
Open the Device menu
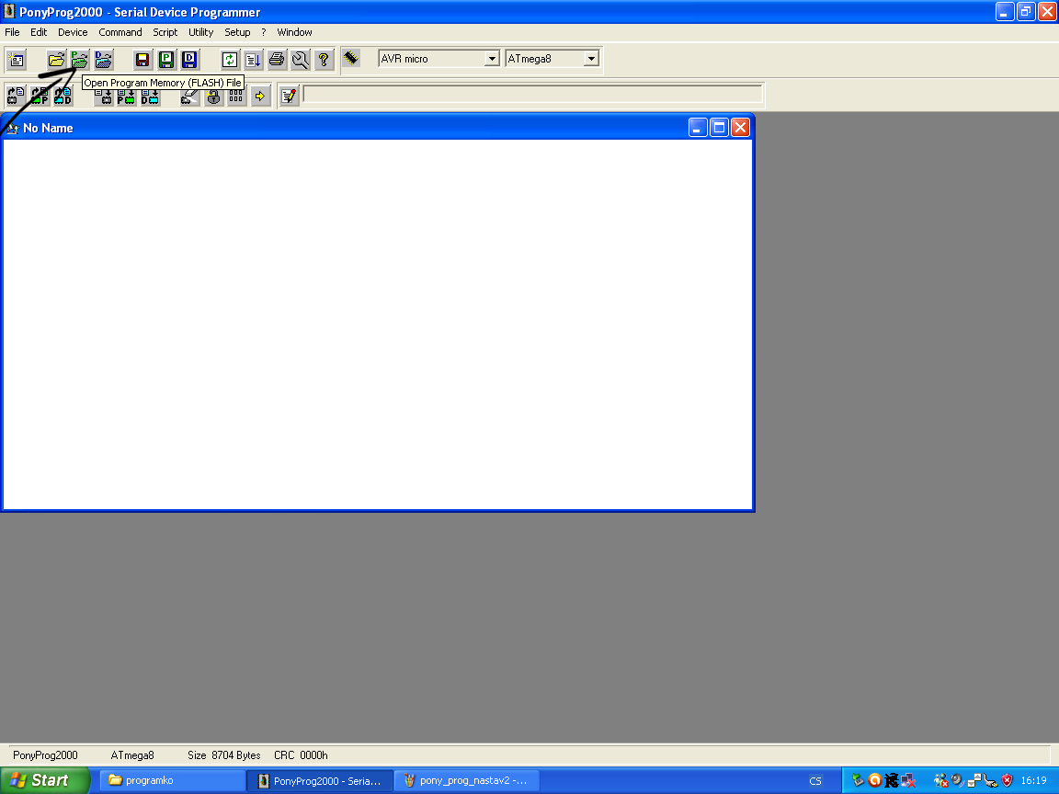click(x=73, y=32)
